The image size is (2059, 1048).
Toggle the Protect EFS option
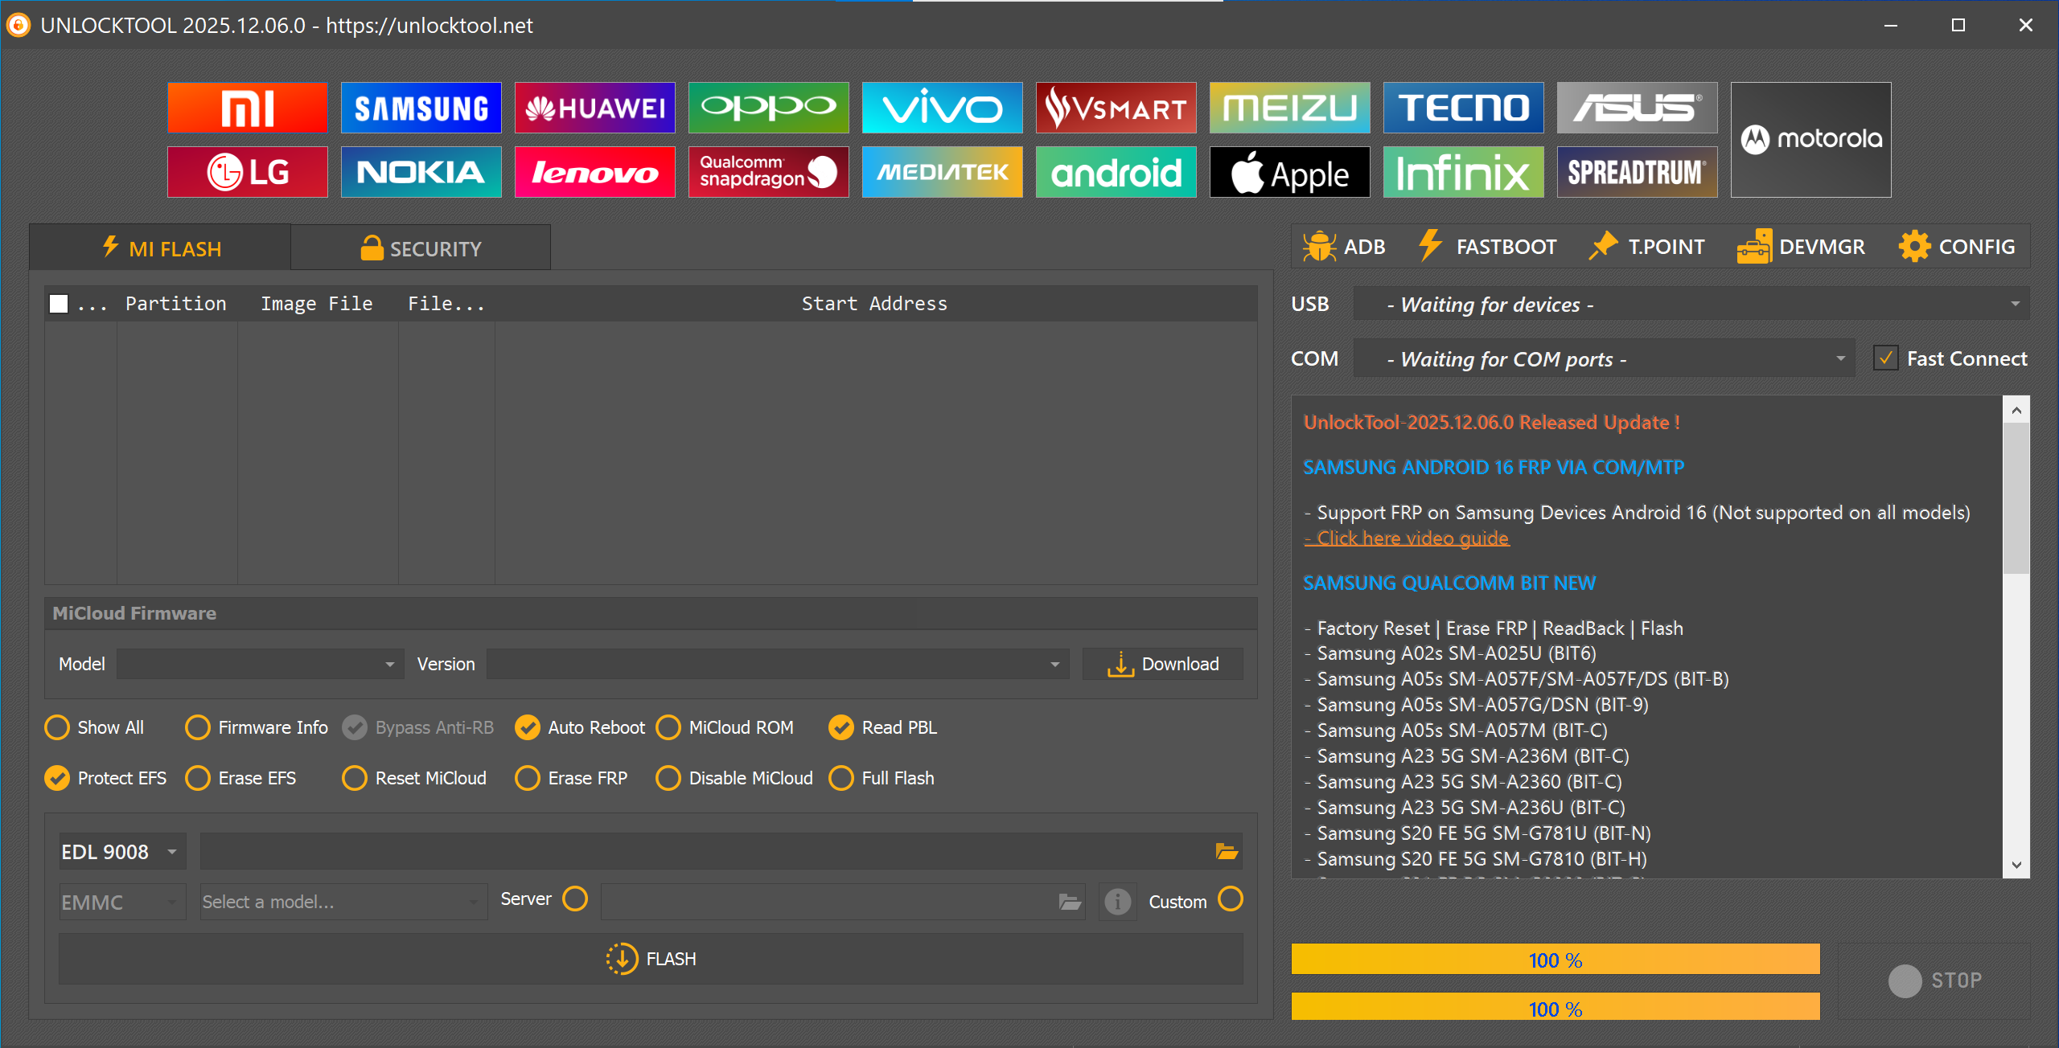(x=58, y=778)
